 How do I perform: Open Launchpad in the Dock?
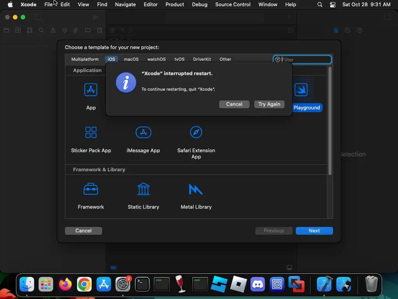(x=46, y=284)
